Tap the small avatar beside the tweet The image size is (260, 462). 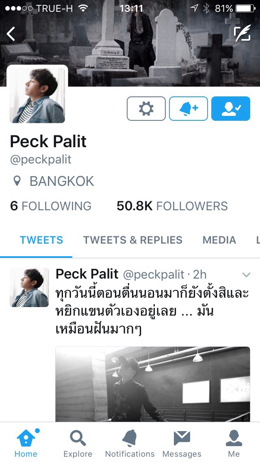[x=29, y=288]
